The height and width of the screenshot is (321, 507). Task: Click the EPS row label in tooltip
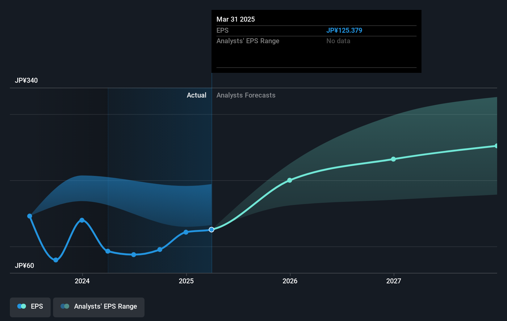click(x=222, y=30)
